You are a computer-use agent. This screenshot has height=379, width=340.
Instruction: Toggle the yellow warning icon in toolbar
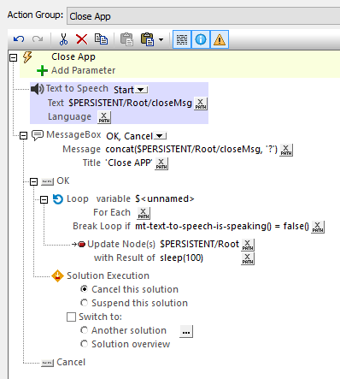tap(220, 39)
